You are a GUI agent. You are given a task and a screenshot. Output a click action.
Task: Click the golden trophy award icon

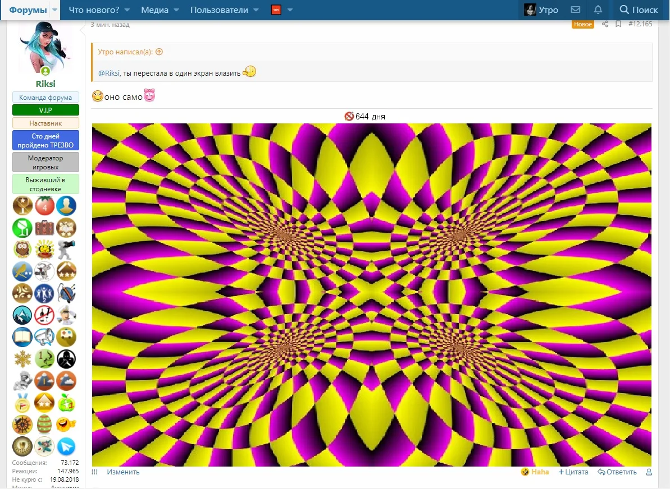(22, 206)
